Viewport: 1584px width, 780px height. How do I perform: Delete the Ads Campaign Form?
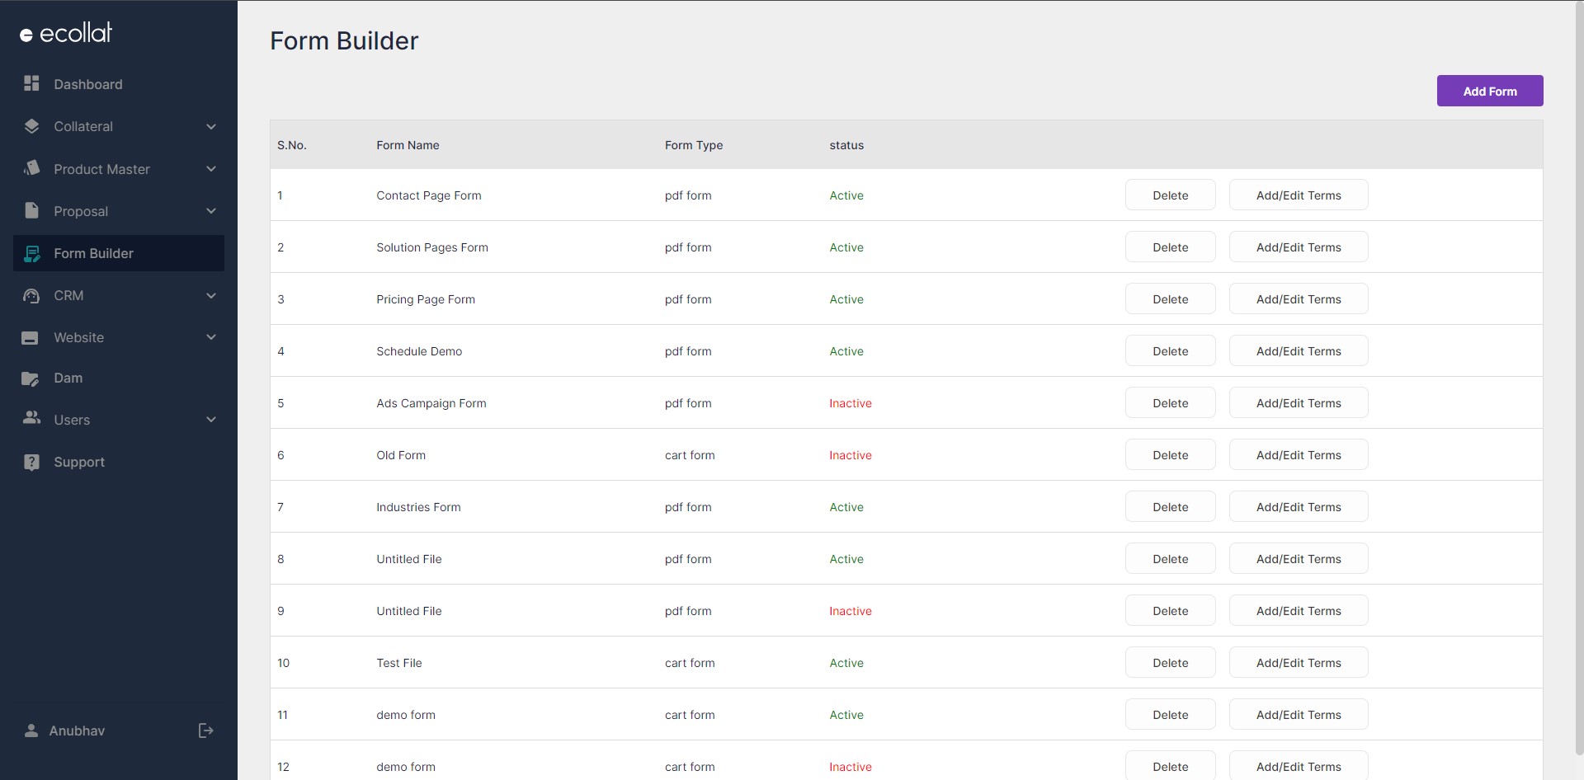pyautogui.click(x=1170, y=402)
